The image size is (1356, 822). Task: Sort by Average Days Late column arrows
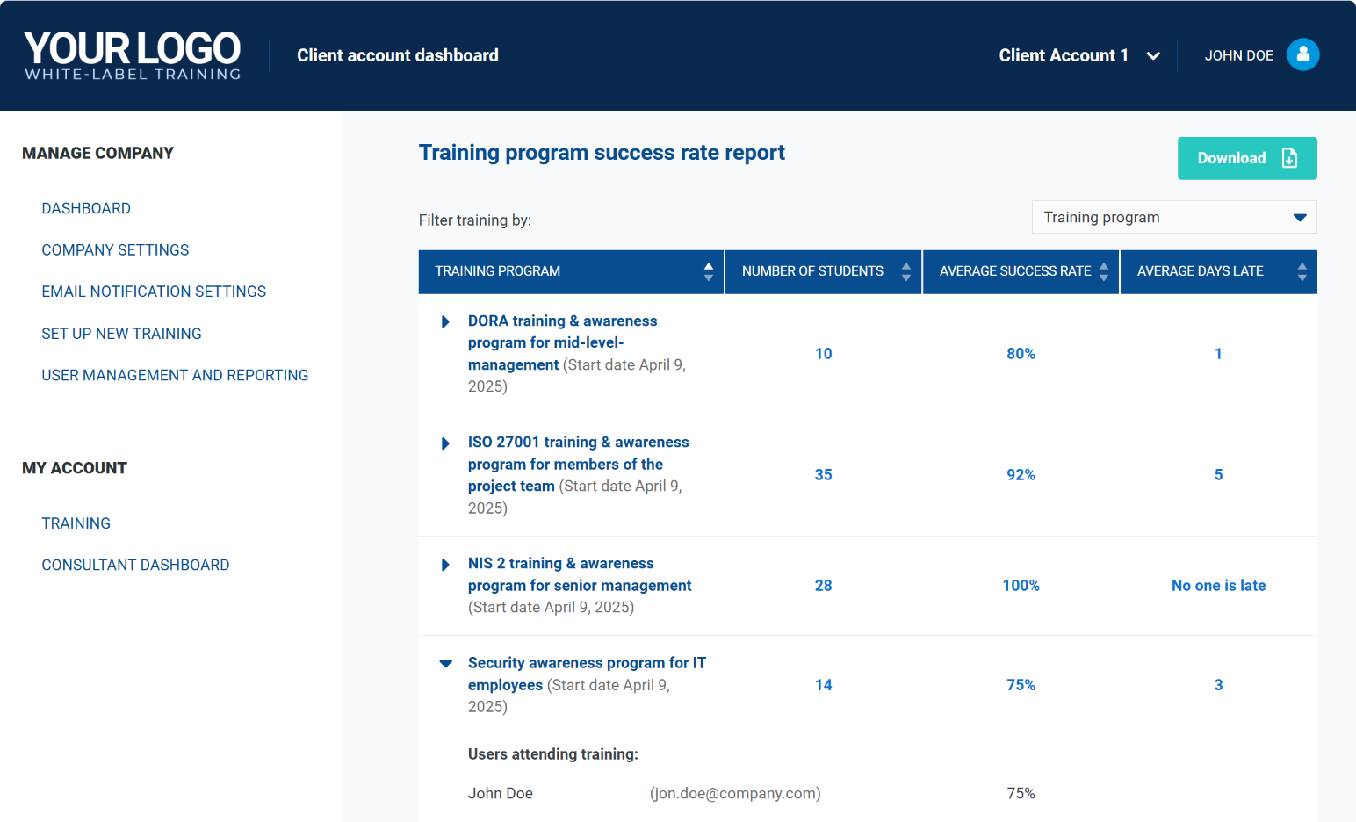click(1302, 271)
